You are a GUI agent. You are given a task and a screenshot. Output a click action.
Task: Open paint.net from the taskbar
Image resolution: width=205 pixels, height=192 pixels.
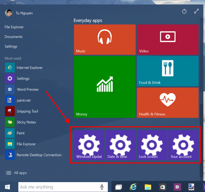[x=192, y=187]
